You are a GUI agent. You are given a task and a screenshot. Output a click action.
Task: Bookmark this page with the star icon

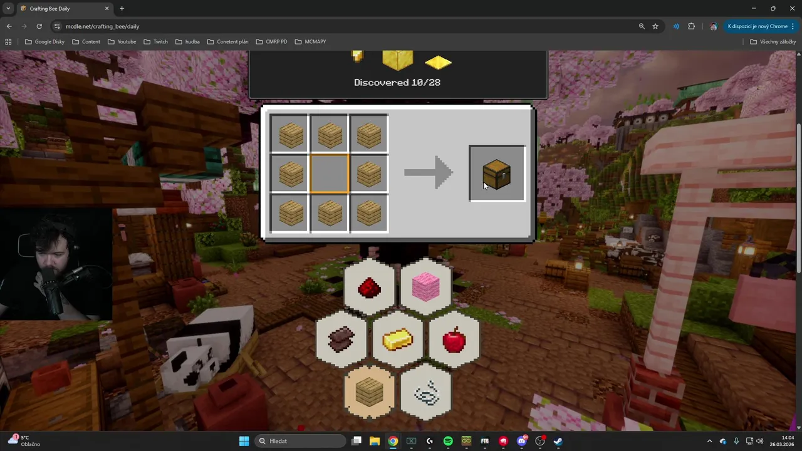click(x=655, y=26)
